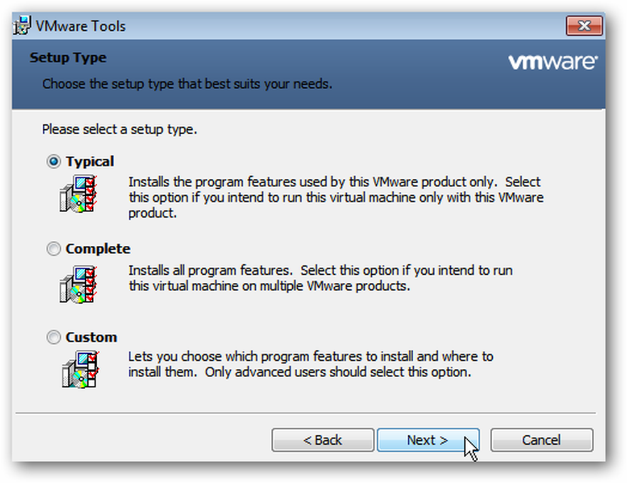
Task: Select the Typical radio button
Action: 53,162
